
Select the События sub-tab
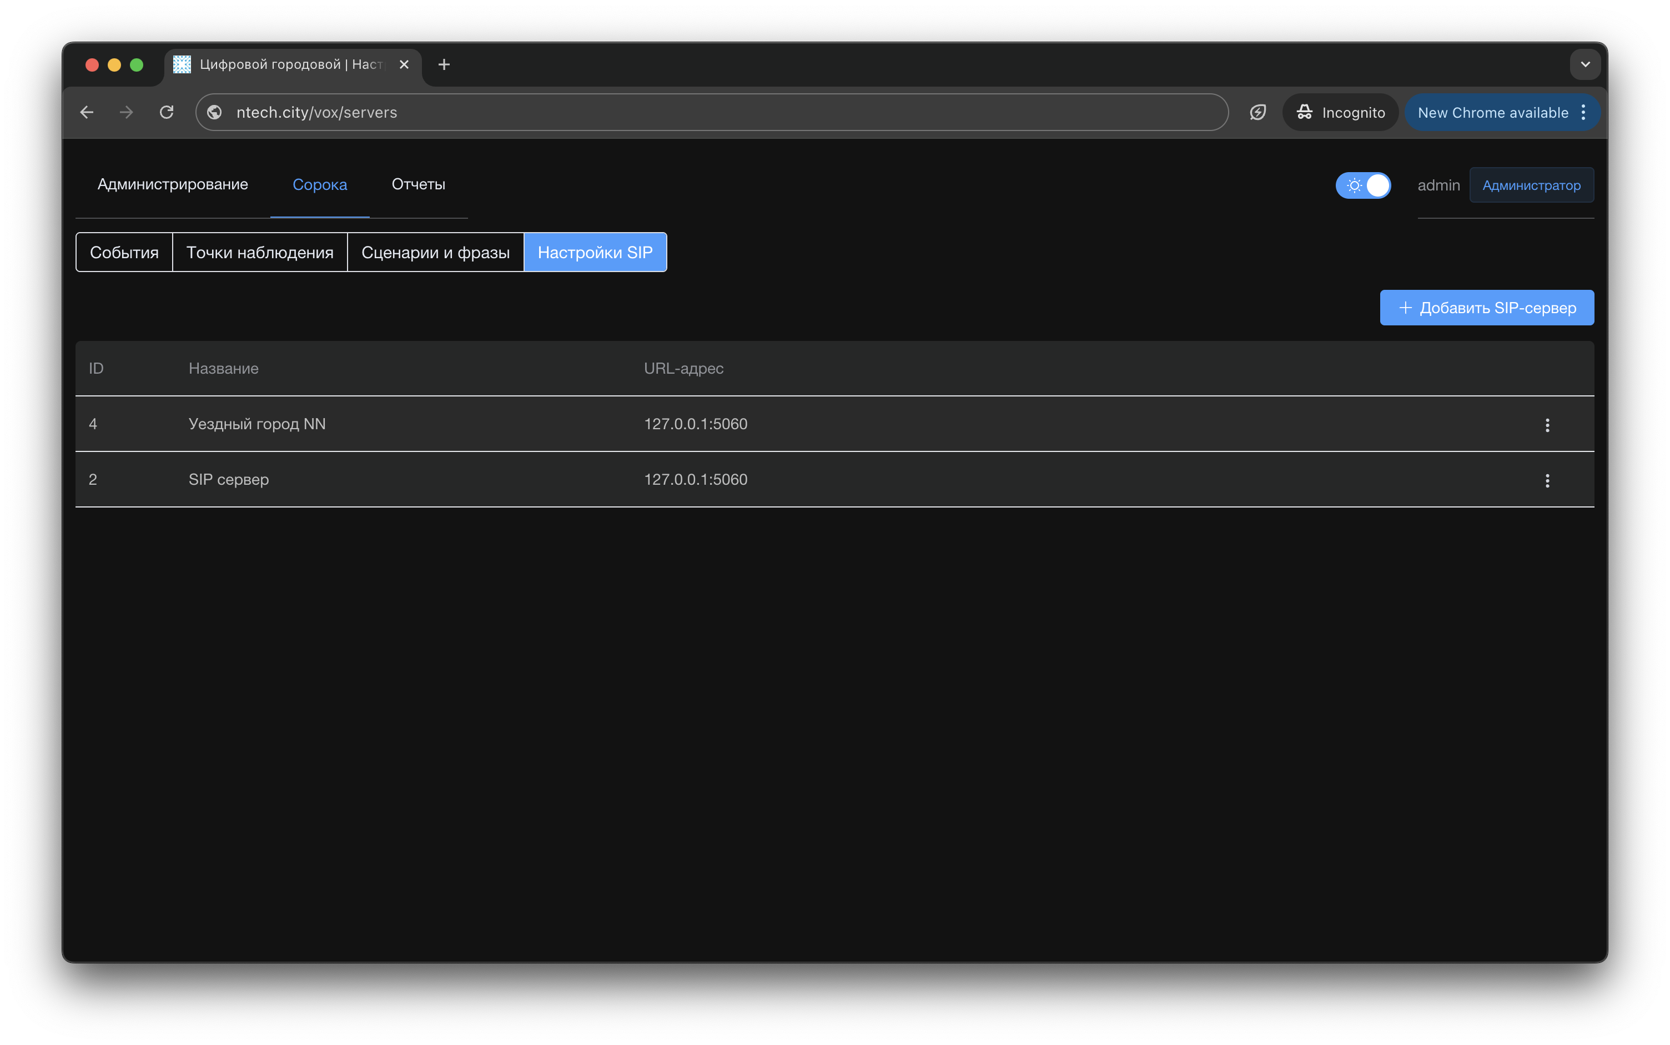click(124, 252)
